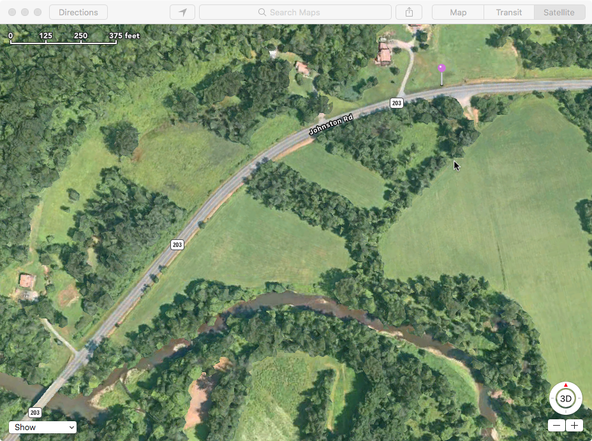Enter full screen with the zoom button
Screen dimensions: 592x441
[38, 12]
